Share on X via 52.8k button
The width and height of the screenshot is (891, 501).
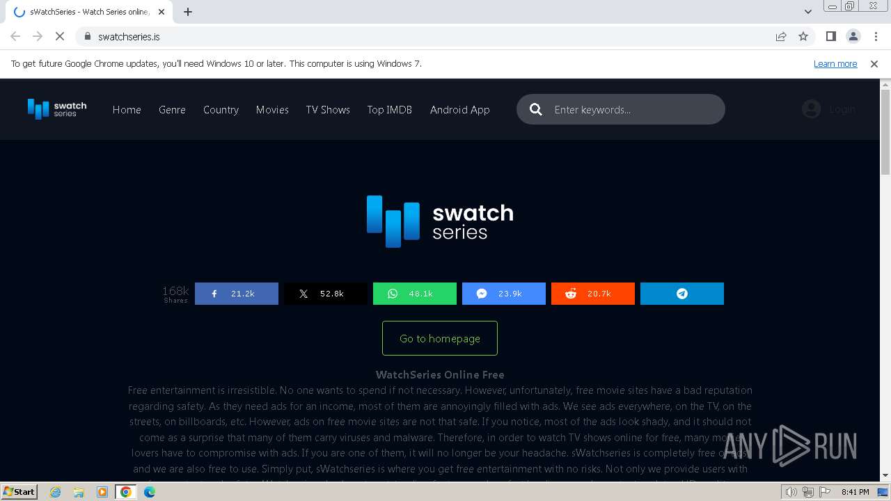[x=326, y=294]
